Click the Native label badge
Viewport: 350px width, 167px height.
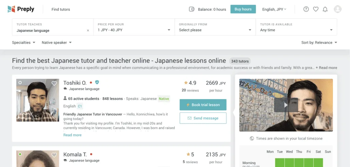(164, 99)
